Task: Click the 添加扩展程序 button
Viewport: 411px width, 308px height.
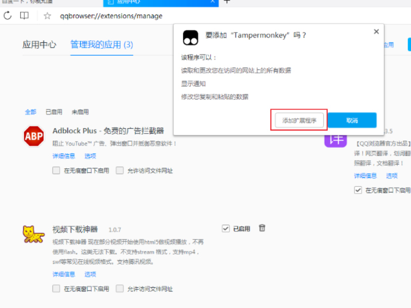Action: coord(299,120)
